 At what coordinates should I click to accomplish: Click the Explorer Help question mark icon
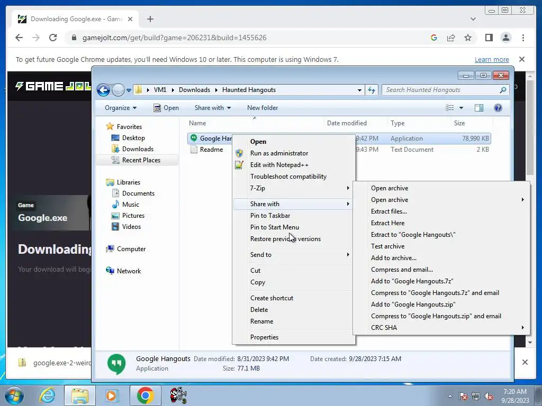(498, 108)
